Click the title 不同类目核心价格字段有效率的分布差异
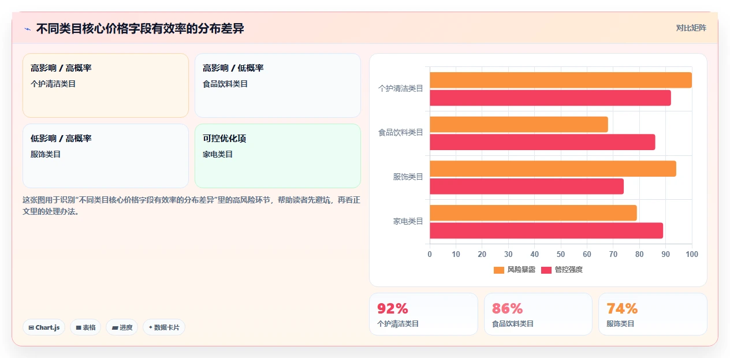The height and width of the screenshot is (358, 730). click(x=140, y=28)
